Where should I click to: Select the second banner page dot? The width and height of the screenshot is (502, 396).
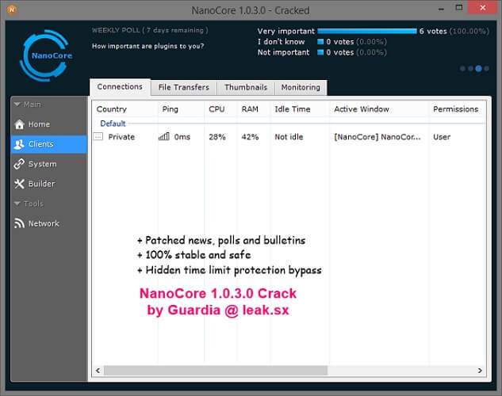click(x=470, y=68)
